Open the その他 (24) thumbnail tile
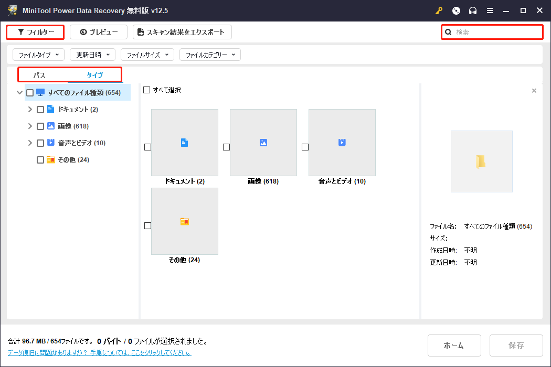Viewport: 551px width, 367px height. [x=185, y=221]
